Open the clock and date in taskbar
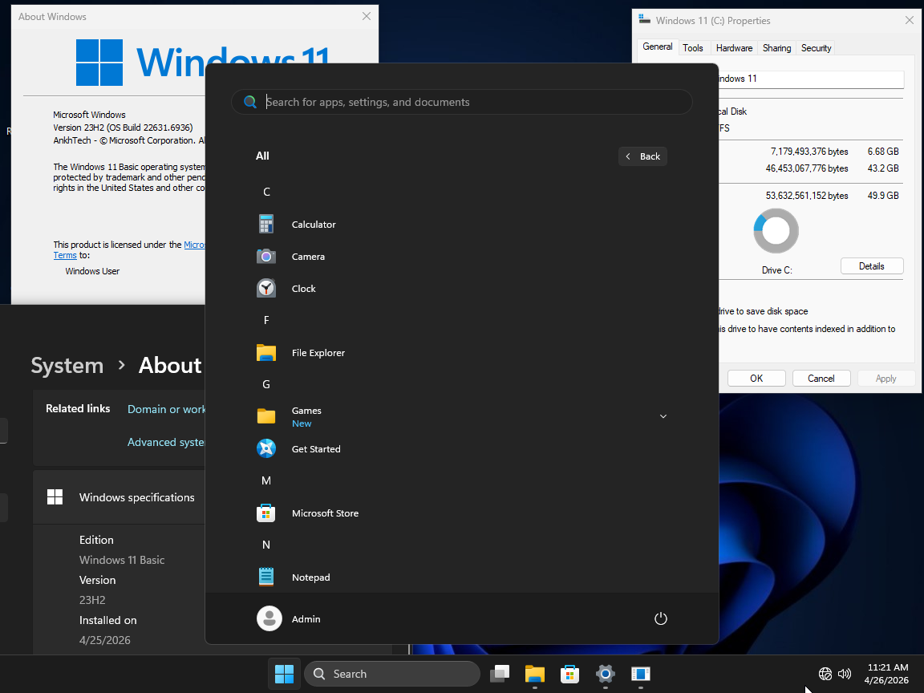The height and width of the screenshot is (693, 924). point(887,674)
